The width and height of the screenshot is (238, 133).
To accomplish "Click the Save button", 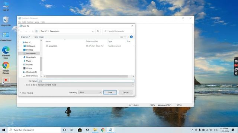I will [x=110, y=92].
